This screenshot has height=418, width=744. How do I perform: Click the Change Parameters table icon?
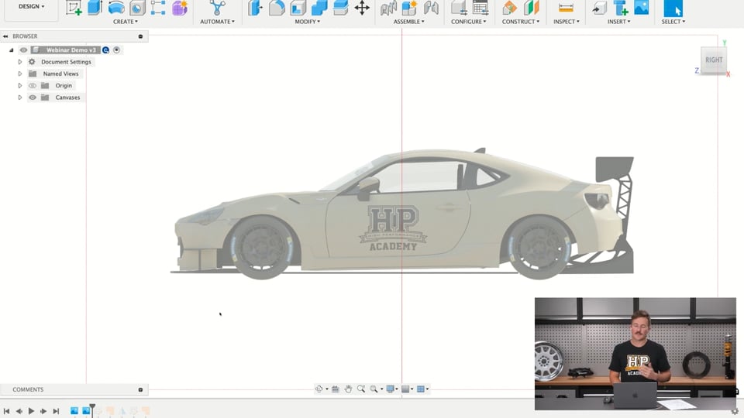pyautogui.click(x=480, y=8)
